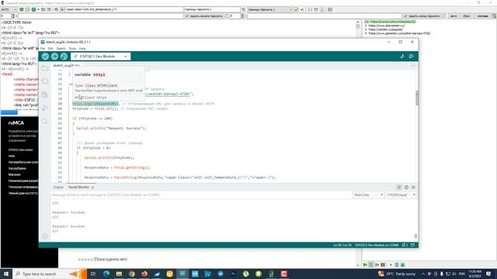Open File Explorer from the taskbar
This screenshot has height=279, width=497.
pyautogui.click(x=119, y=274)
